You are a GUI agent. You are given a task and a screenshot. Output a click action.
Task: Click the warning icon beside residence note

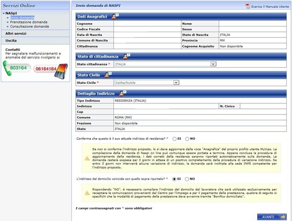[x=87, y=158]
